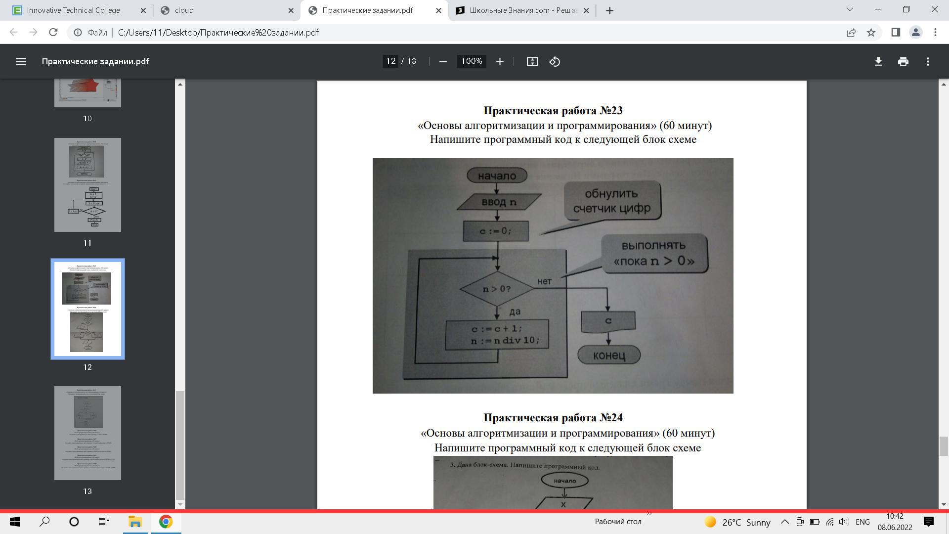This screenshot has width=949, height=534.
Task: Click the Chrome taskbar icon
Action: point(166,522)
